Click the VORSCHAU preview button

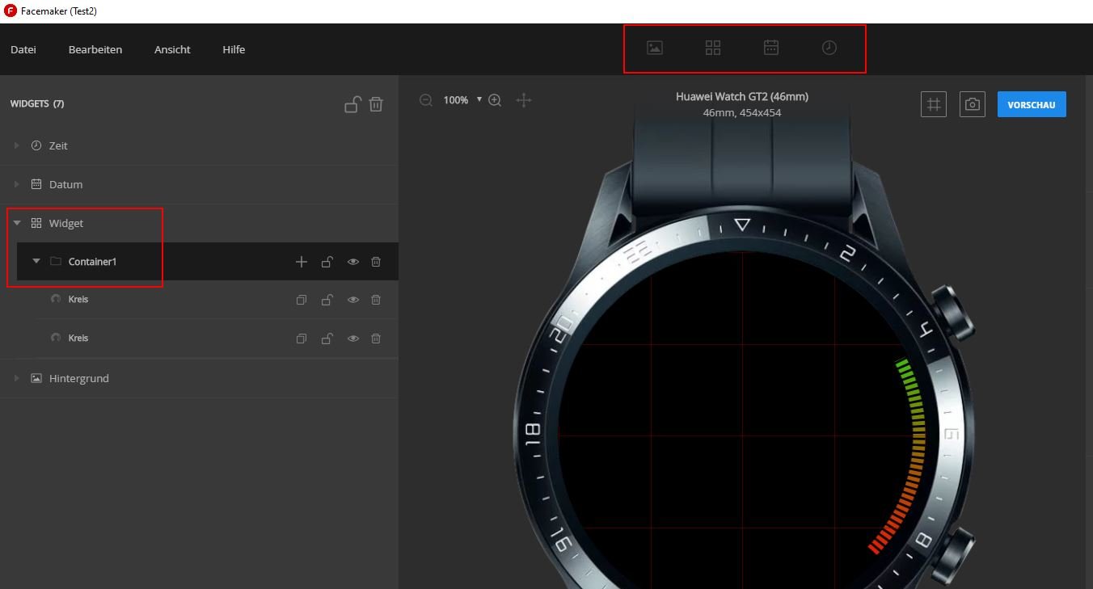coord(1032,104)
